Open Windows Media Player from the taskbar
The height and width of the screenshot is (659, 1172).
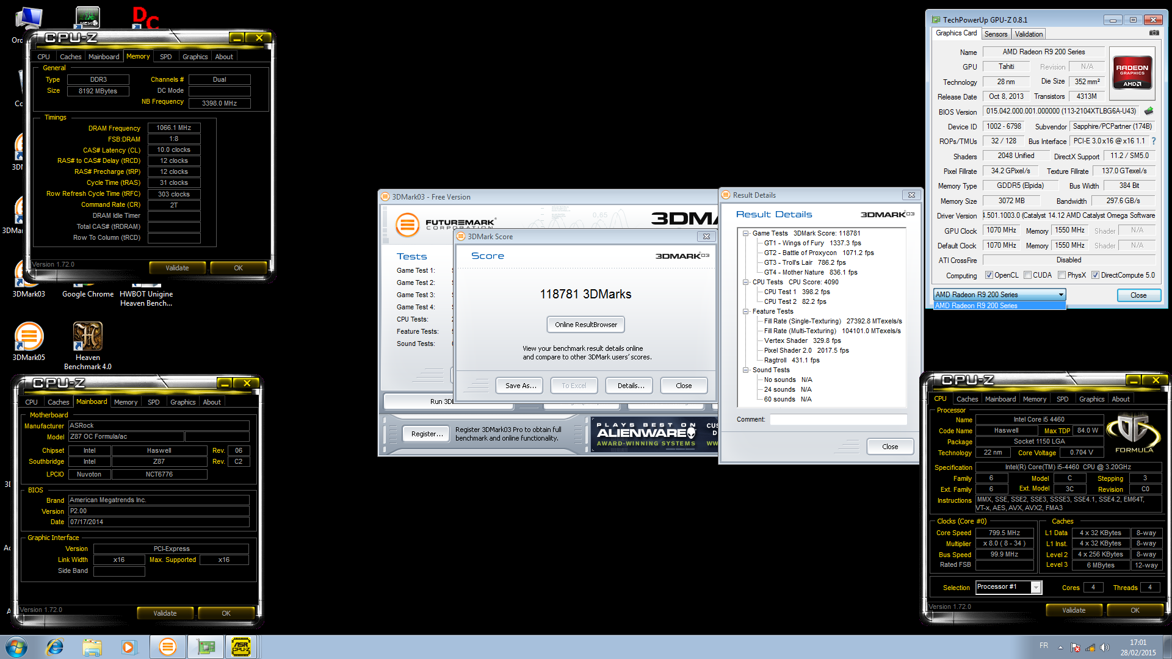click(129, 647)
